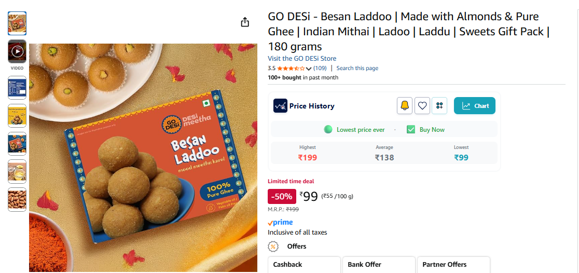Image resolution: width=579 pixels, height=273 pixels.
Task: Click the price alert bell icon
Action: coord(405,106)
